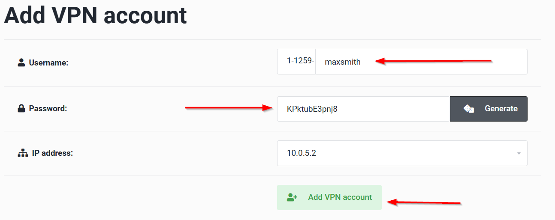This screenshot has width=555, height=220.
Task: Click the padlock icon beside Password
Action: (x=21, y=109)
